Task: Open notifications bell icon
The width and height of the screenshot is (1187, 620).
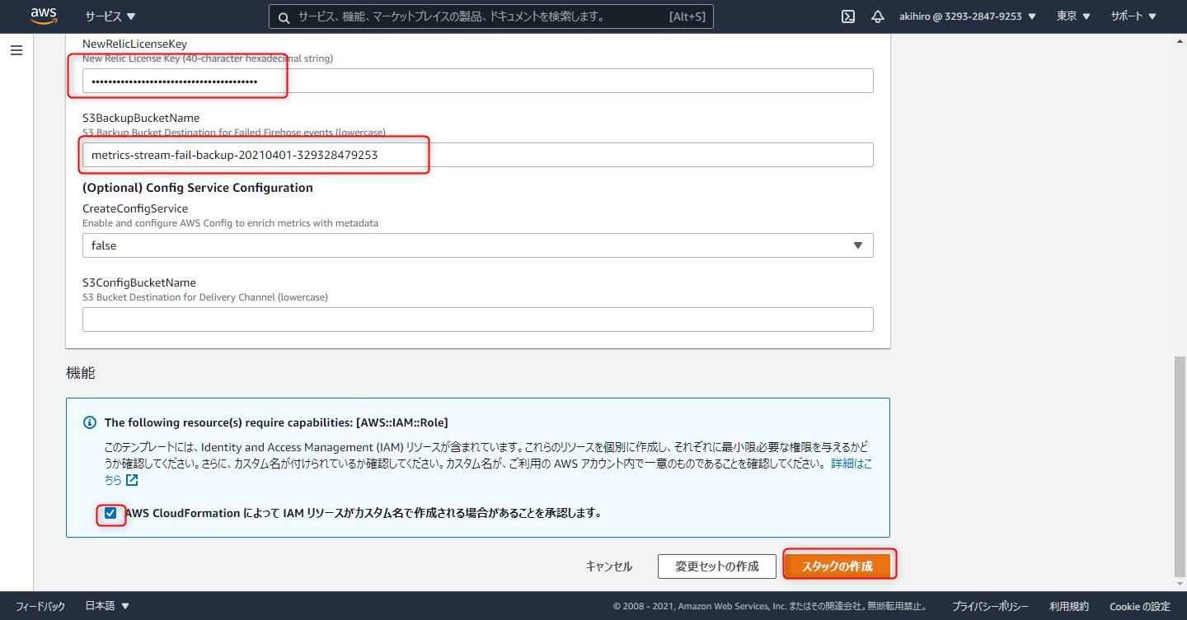Action: point(878,16)
